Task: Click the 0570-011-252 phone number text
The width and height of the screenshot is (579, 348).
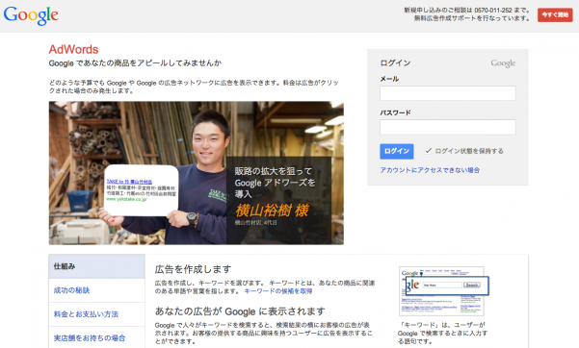Action: point(493,11)
